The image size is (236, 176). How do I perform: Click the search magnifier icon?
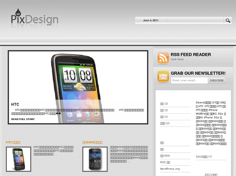(x=228, y=21)
